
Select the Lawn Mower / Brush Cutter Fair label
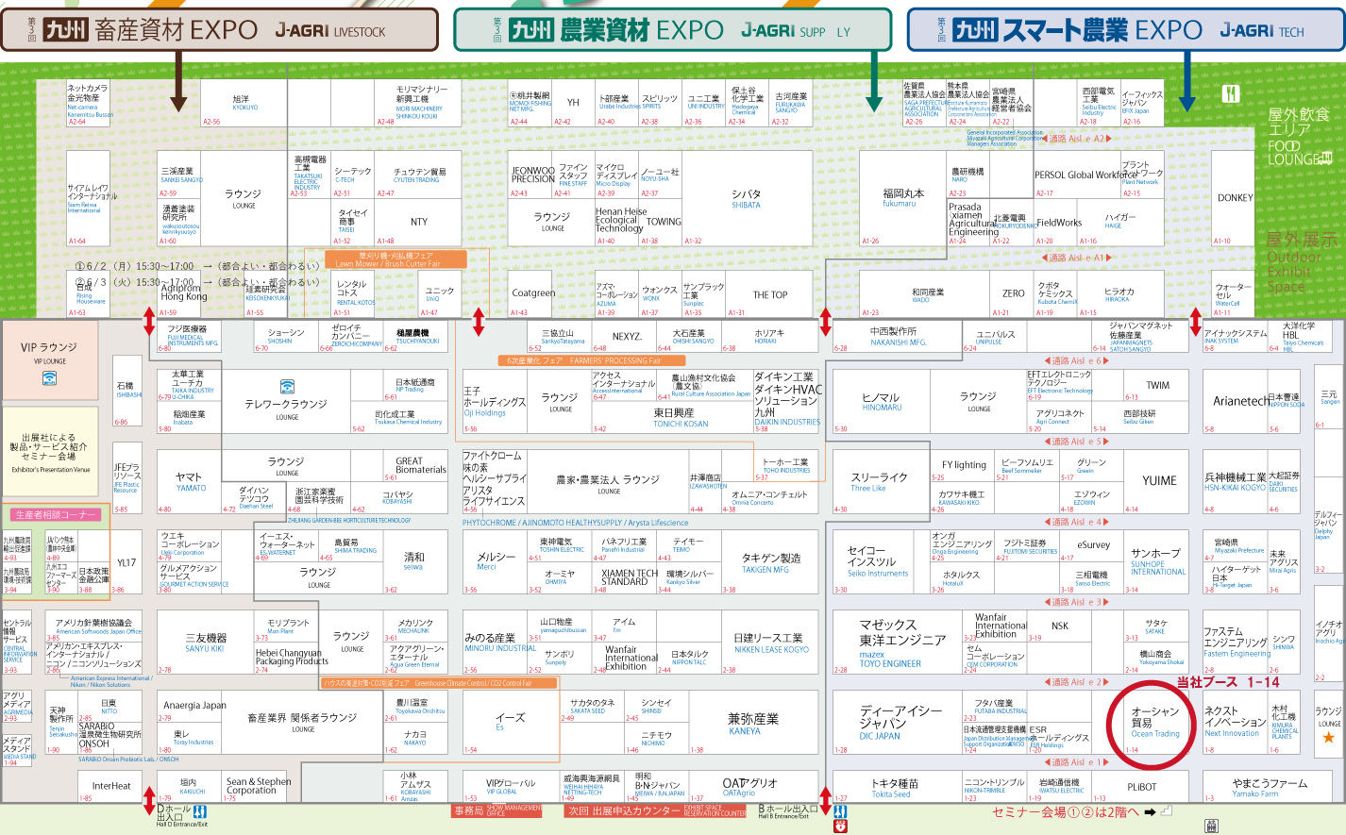[x=395, y=259]
